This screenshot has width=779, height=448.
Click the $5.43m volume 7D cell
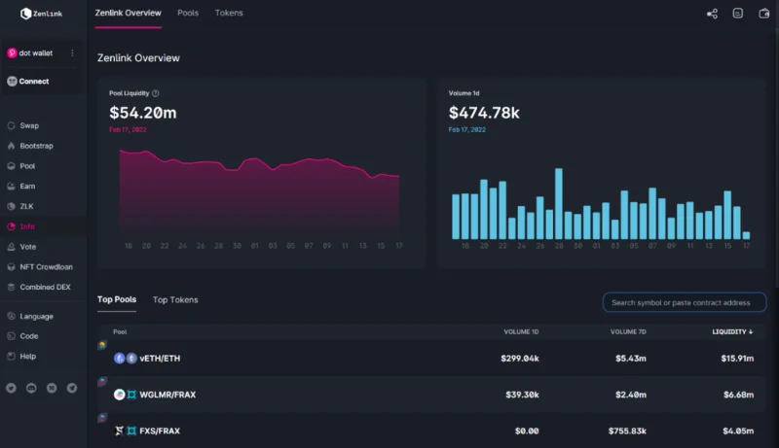click(631, 359)
